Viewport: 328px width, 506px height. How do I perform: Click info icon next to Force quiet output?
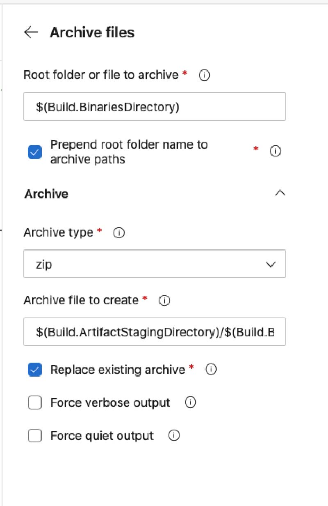coord(174,436)
